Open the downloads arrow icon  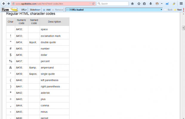tap(151, 4)
